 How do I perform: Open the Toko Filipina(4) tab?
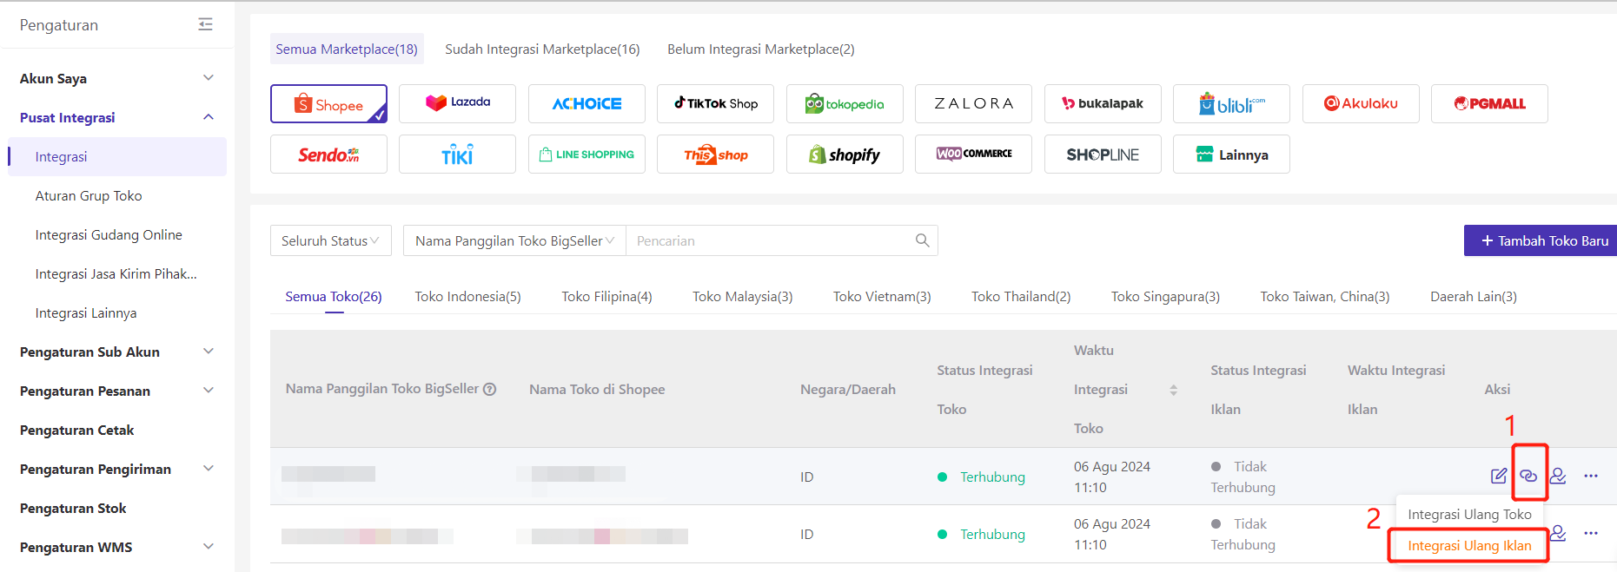[x=606, y=296]
